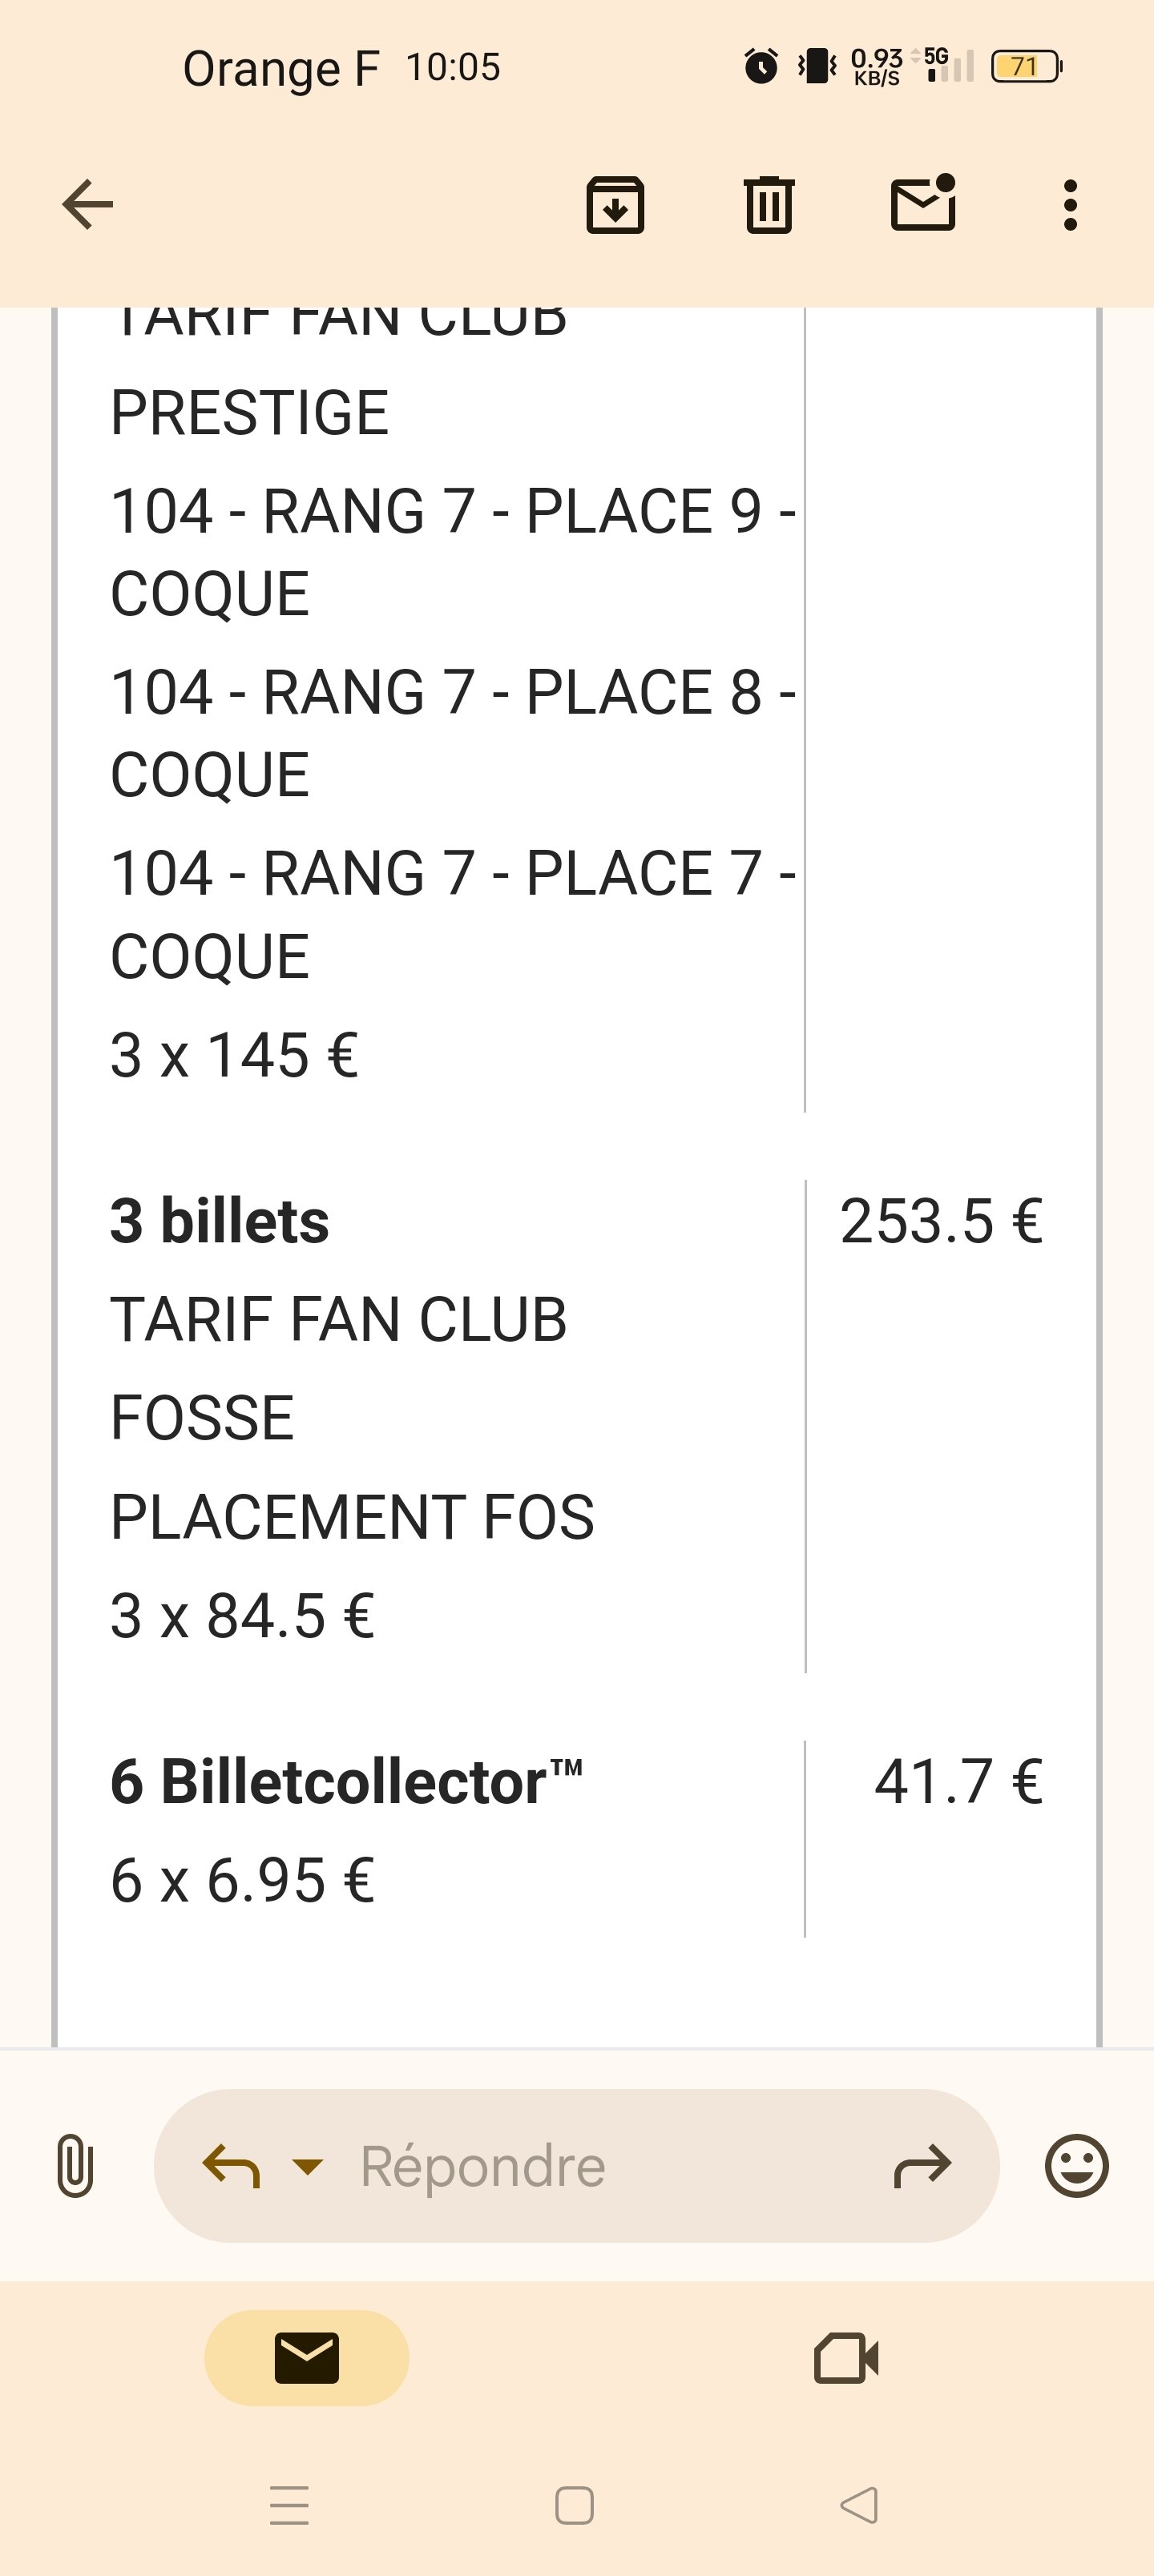Delete the email using the trash icon
This screenshot has height=2576, width=1154.
click(769, 205)
